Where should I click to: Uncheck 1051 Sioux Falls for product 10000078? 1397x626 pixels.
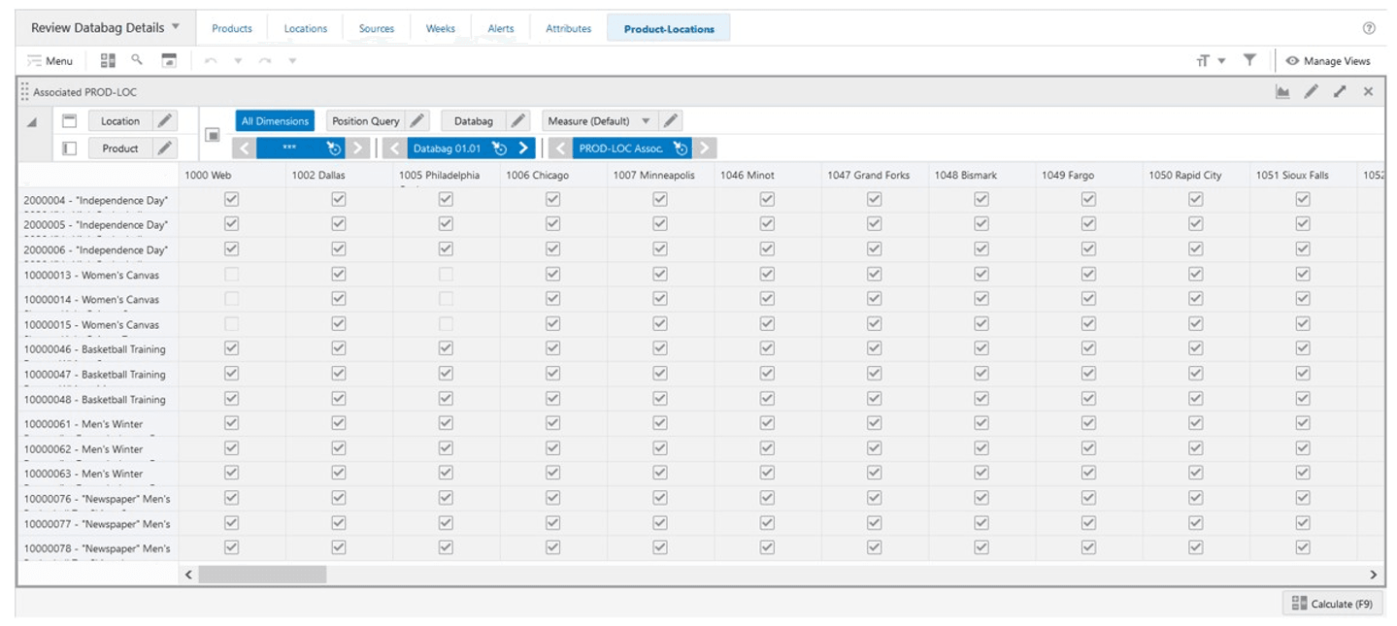[1303, 548]
